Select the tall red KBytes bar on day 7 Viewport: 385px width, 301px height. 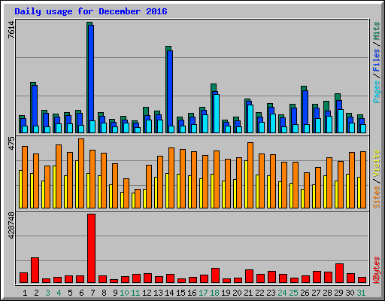pos(91,248)
